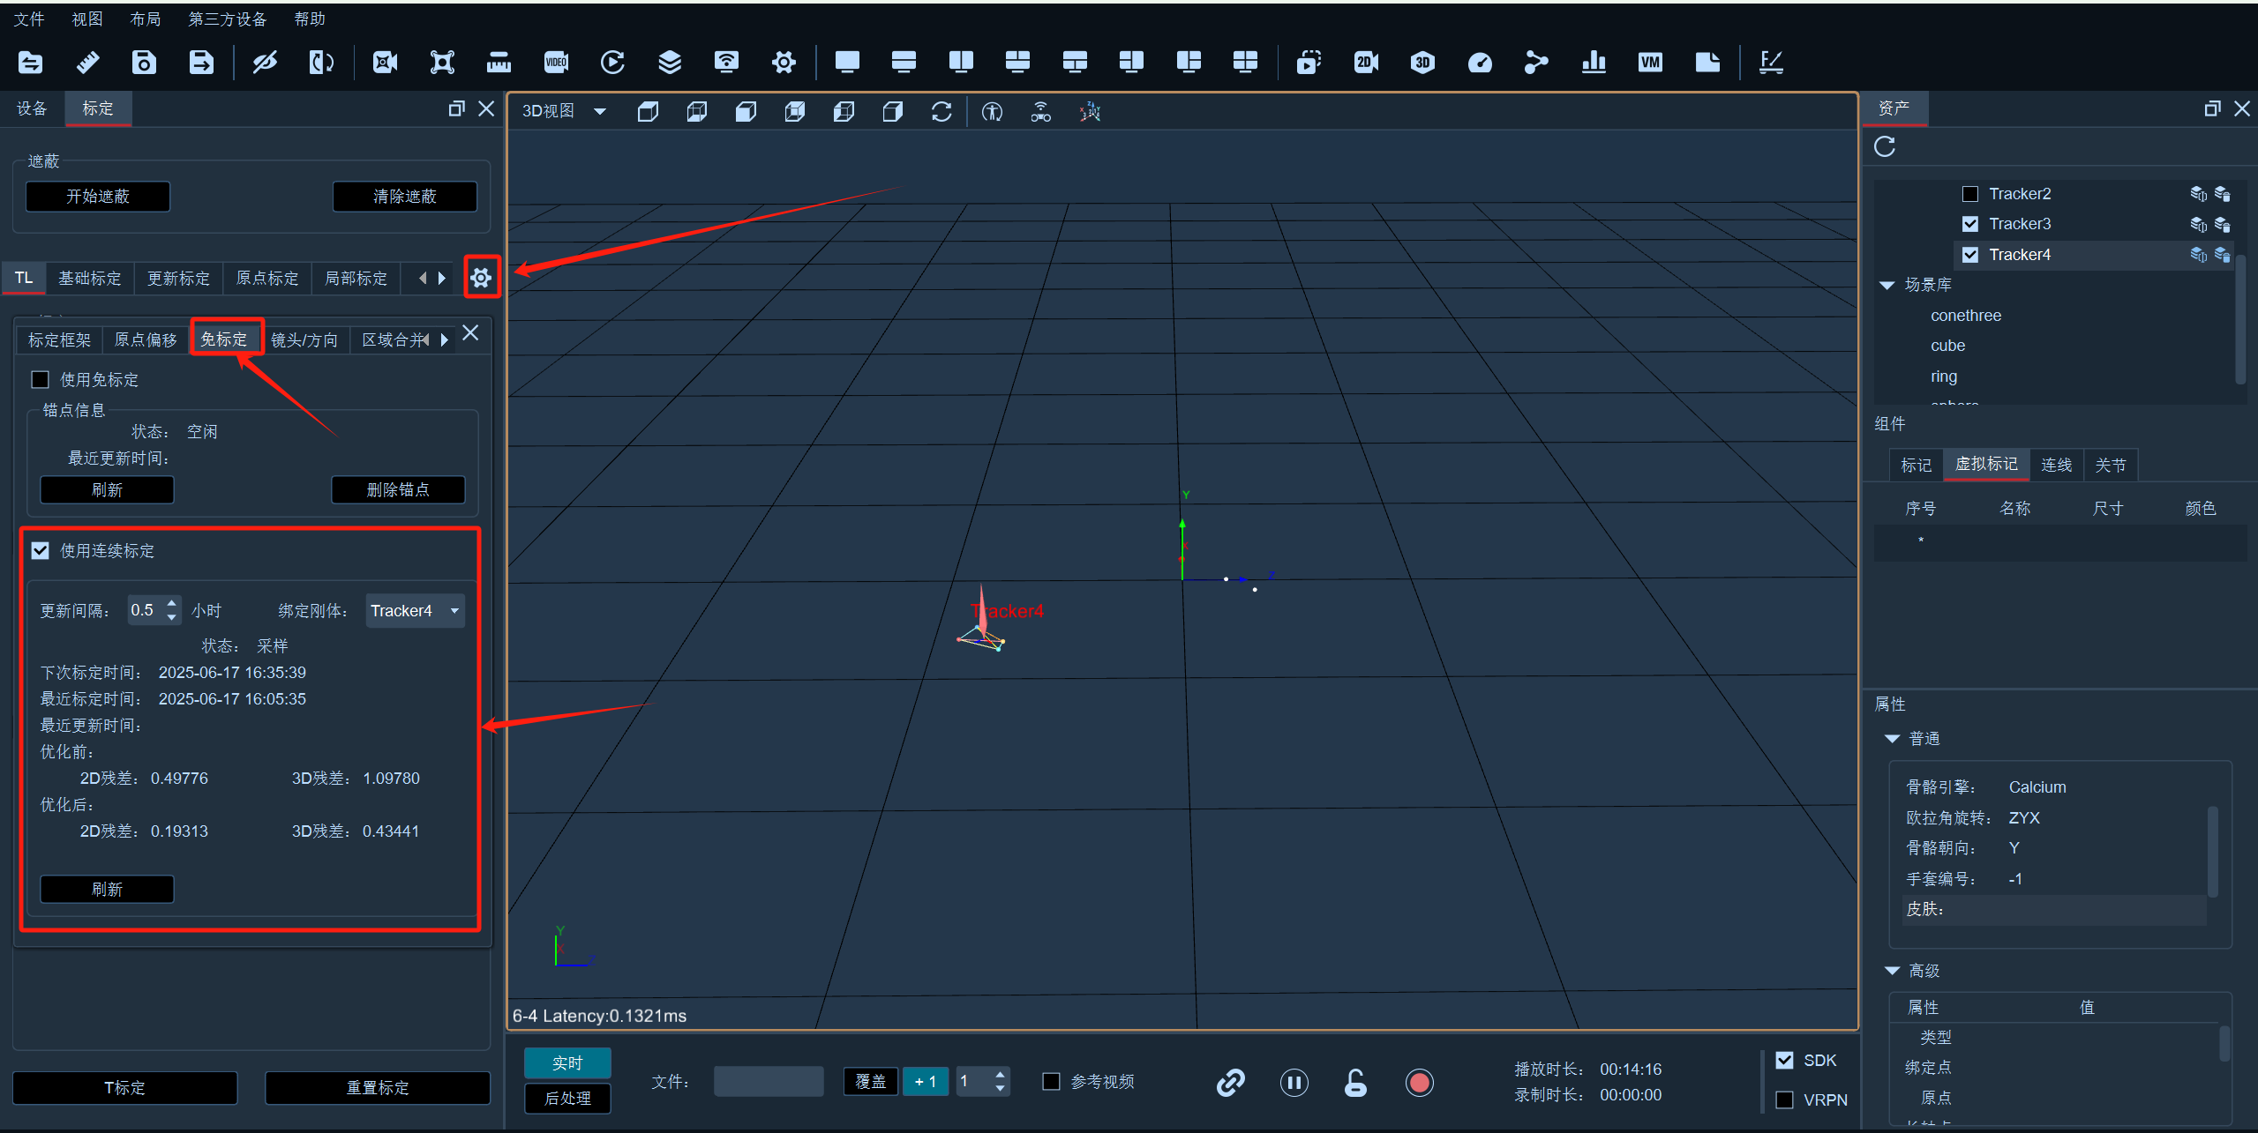The height and width of the screenshot is (1133, 2258).
Task: Click the ruler measure tool icon
Action: [x=87, y=62]
